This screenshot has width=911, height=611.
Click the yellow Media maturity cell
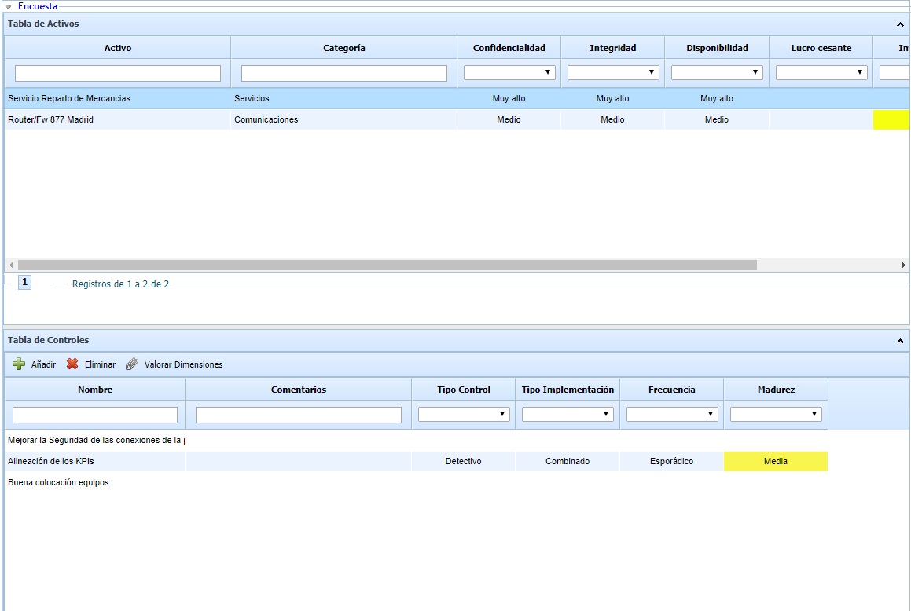click(775, 462)
